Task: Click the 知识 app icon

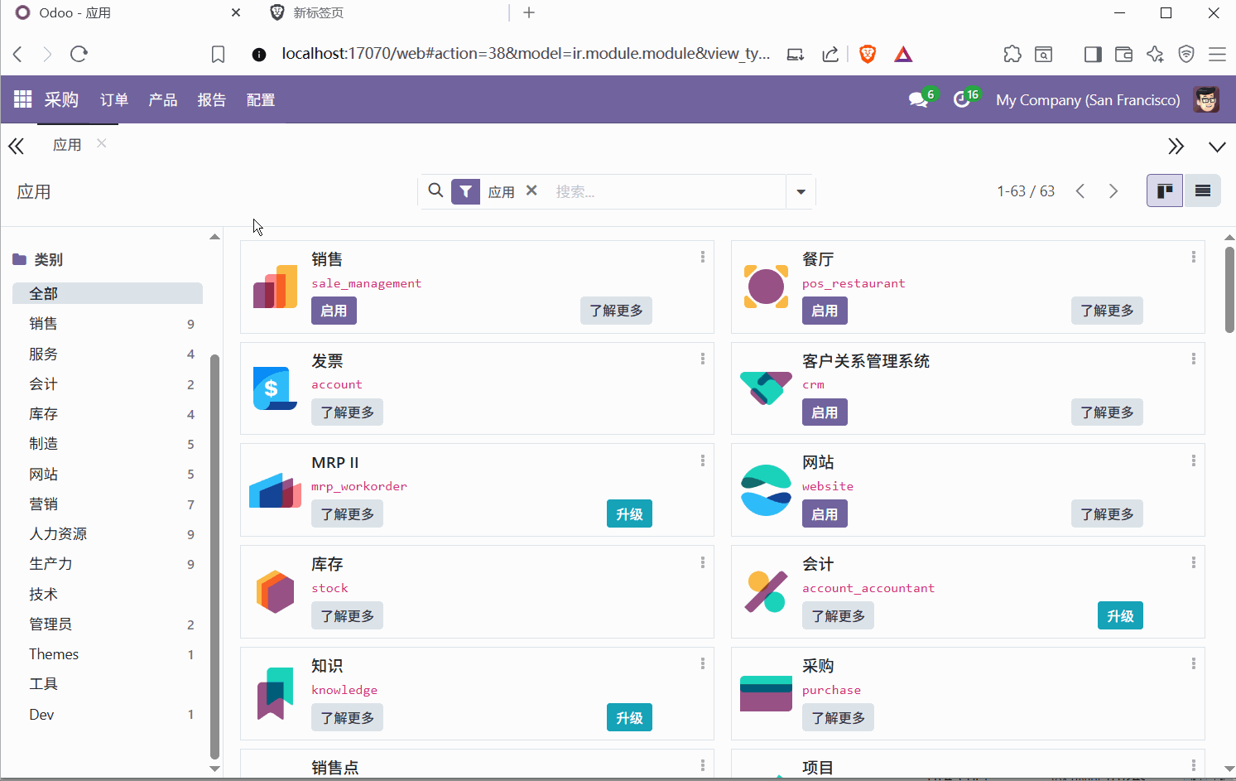Action: tap(275, 694)
